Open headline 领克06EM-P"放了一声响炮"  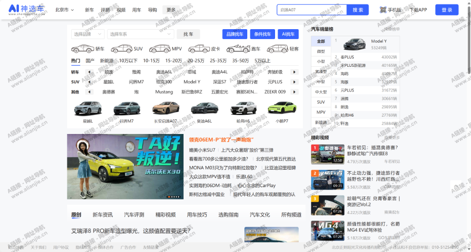pyautogui.click(x=222, y=140)
